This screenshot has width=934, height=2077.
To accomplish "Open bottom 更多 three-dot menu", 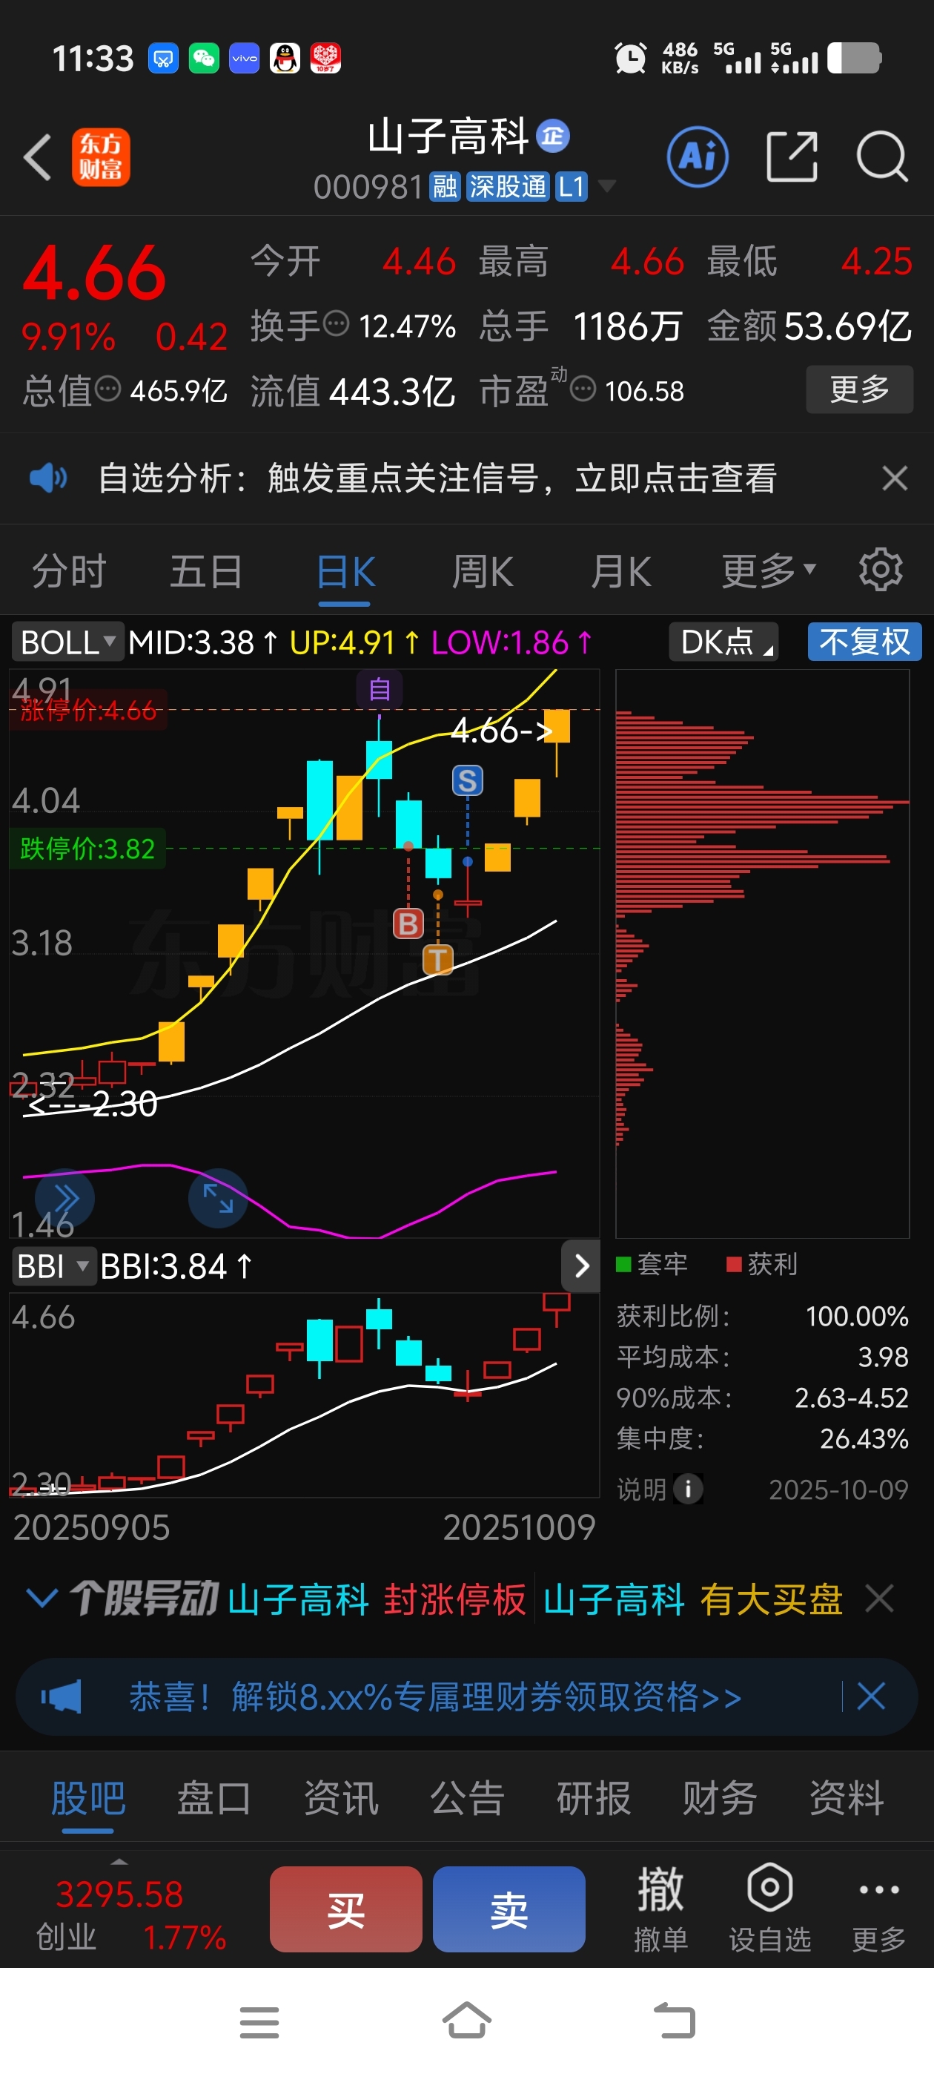I will point(879,1909).
